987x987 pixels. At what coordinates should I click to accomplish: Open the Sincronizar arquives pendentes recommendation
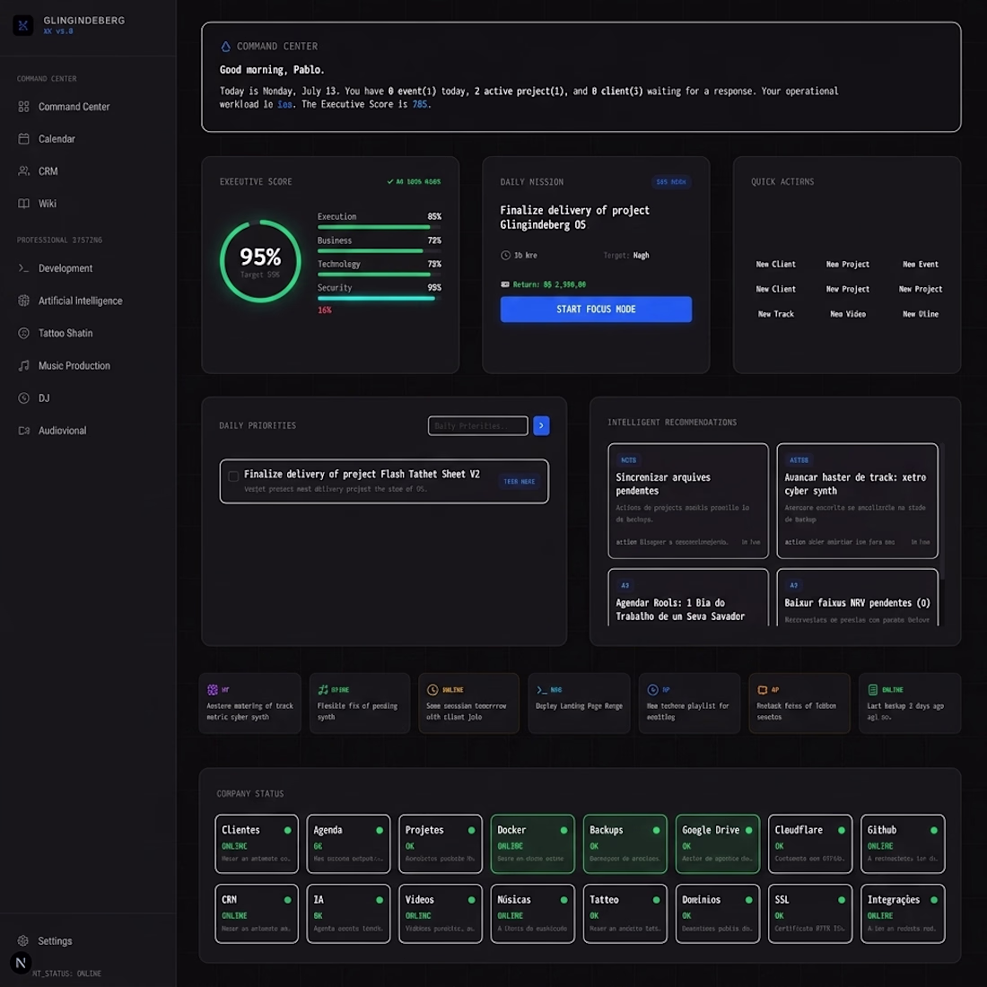pyautogui.click(x=688, y=501)
